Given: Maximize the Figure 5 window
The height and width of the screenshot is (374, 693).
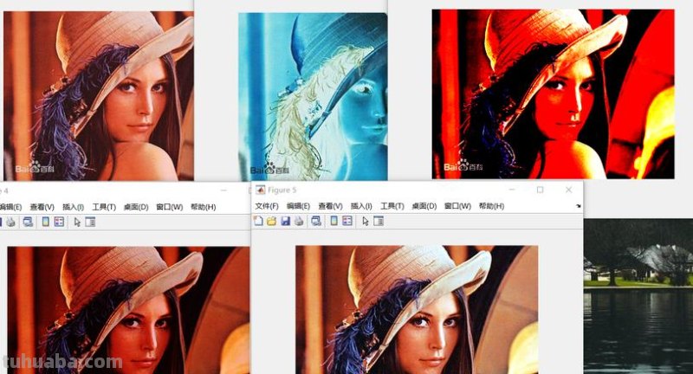Looking at the screenshot, I should [x=540, y=190].
